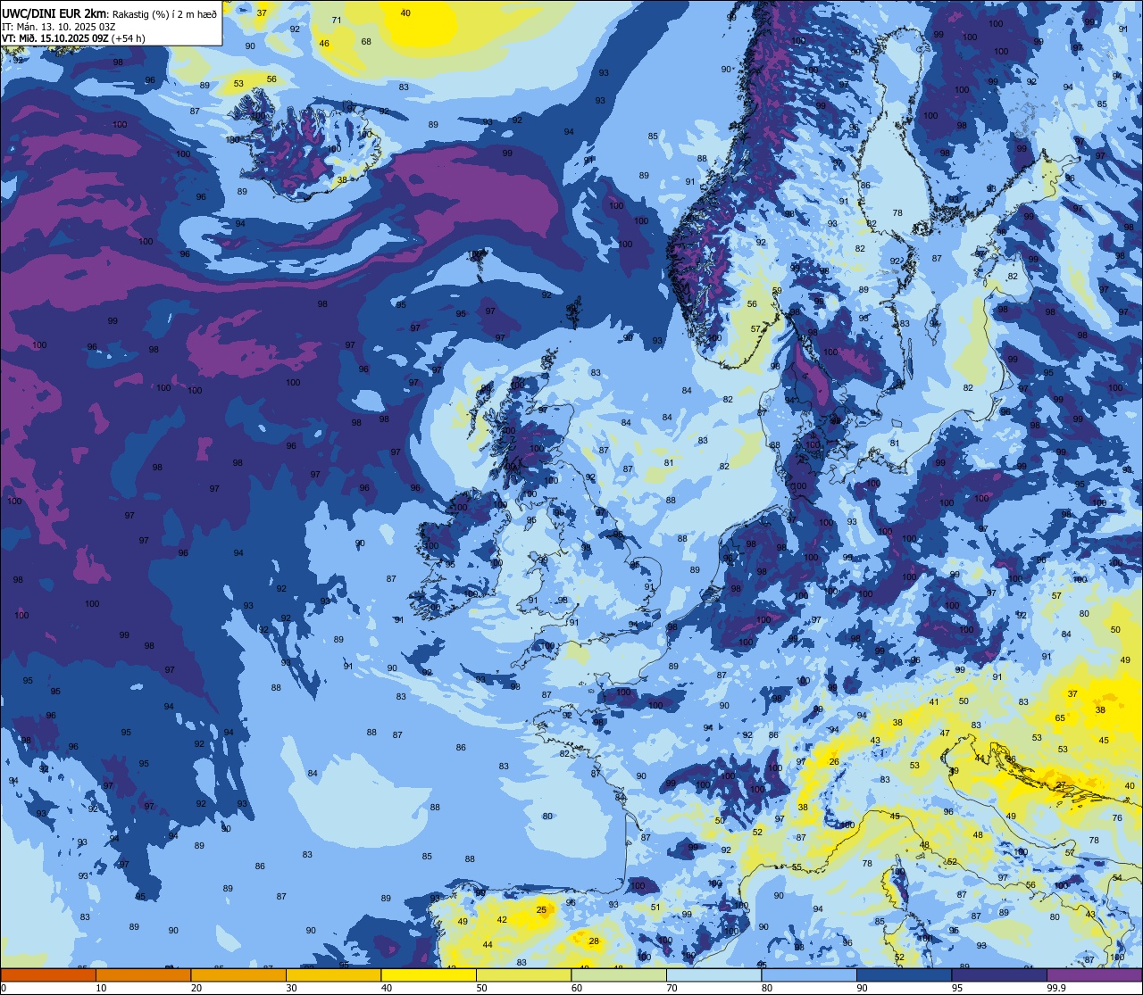Click the legend tick label '99.9'

pos(1056,988)
